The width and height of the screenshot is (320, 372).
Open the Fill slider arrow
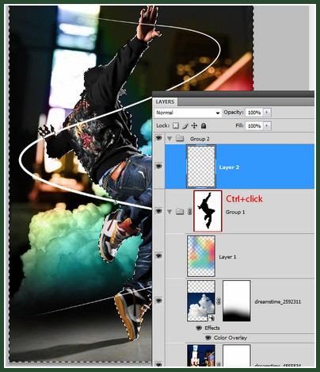[x=267, y=126]
